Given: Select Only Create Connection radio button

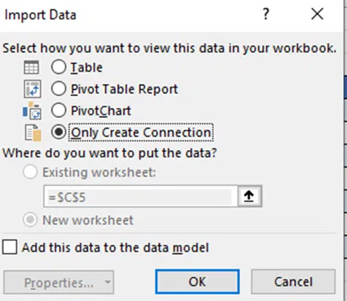Looking at the screenshot, I should [58, 132].
